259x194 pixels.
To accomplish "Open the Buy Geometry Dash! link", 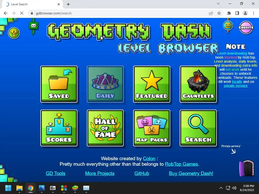I will click(x=191, y=173).
